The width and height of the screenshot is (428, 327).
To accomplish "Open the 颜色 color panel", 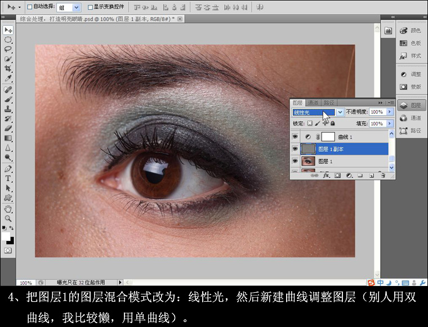I will (411, 30).
